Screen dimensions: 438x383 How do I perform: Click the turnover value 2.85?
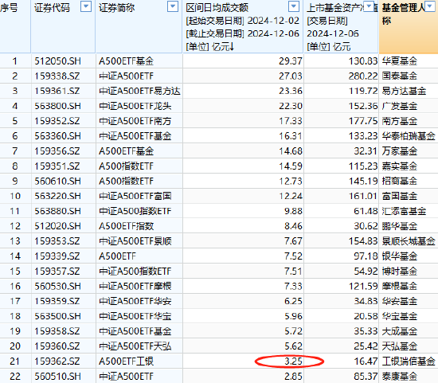[293, 377]
